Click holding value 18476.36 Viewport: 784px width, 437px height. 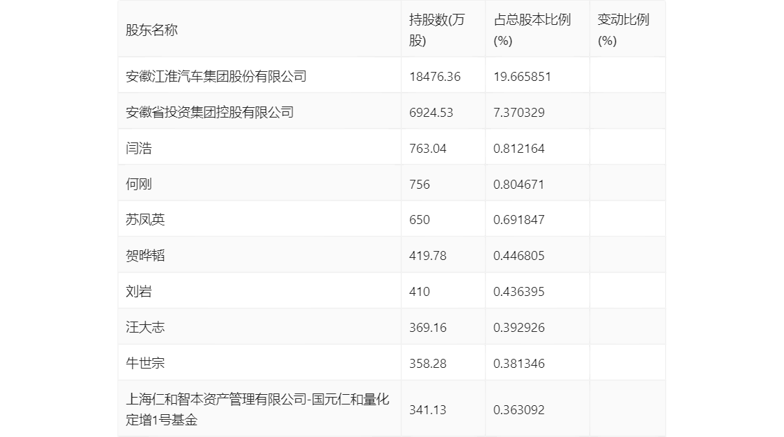pos(435,77)
